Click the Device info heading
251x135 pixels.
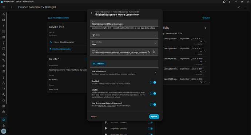tap(57, 27)
